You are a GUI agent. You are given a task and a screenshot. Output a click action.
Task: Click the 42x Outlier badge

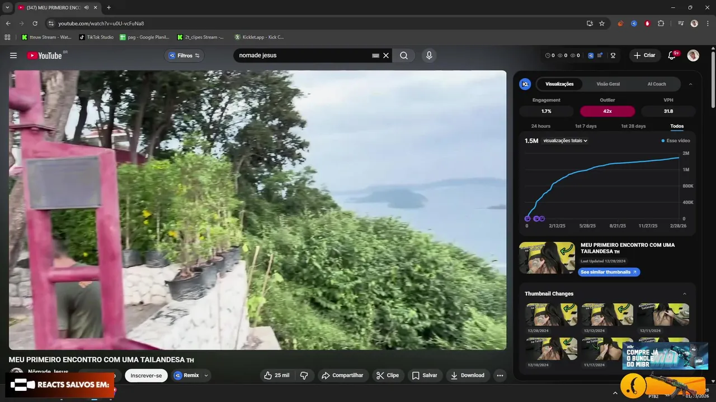607,111
